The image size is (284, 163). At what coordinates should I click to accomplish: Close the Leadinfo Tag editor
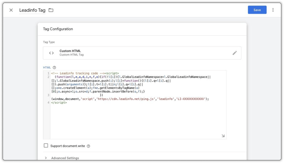(x=11, y=10)
